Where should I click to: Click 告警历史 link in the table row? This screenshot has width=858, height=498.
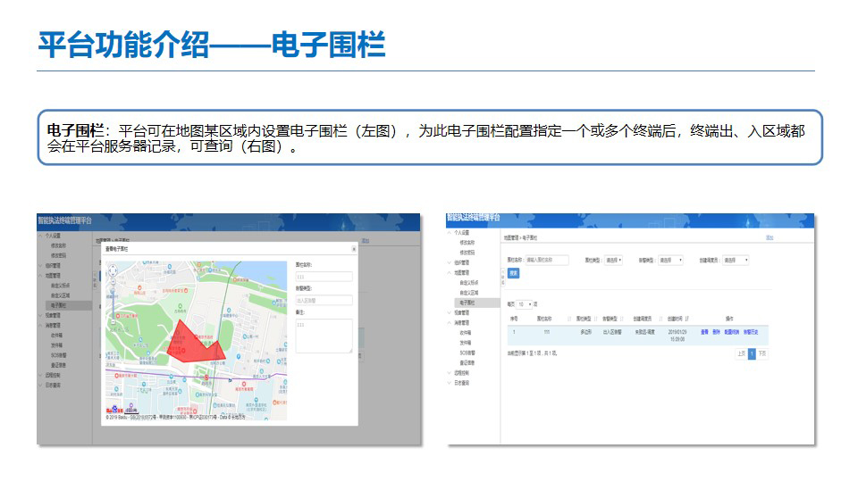click(x=752, y=332)
